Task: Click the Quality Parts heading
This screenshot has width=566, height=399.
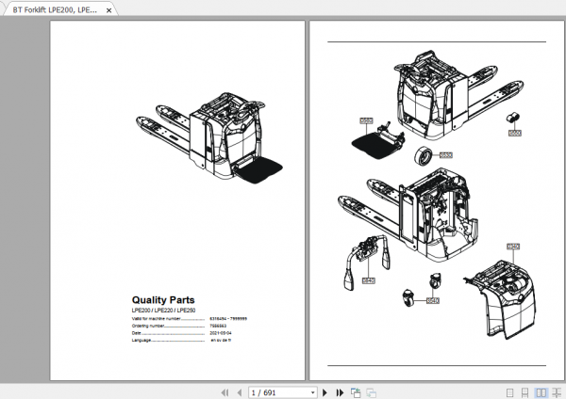Action: pyautogui.click(x=163, y=300)
